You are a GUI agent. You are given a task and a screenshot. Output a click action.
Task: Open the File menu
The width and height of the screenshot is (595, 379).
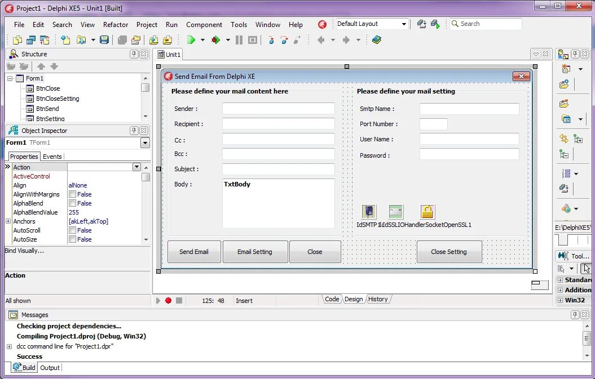coord(19,25)
